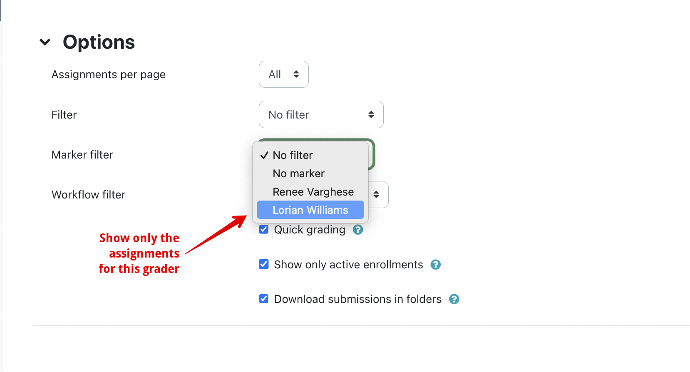Open the Workflow filter dropdown arrows

376,194
